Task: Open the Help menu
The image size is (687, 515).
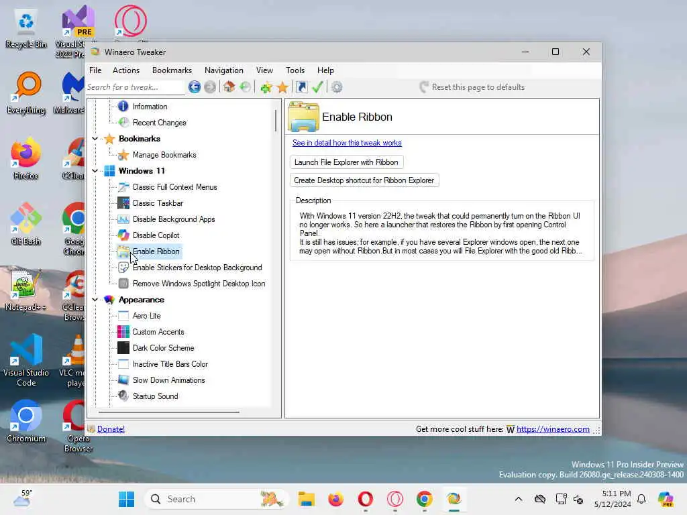Action: click(325, 70)
